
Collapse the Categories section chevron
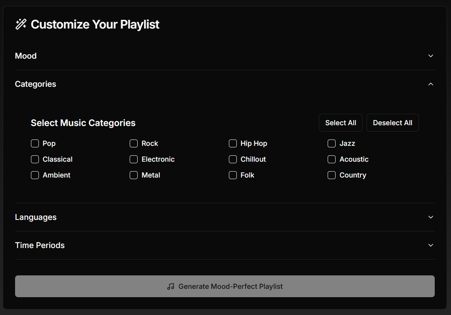431,84
